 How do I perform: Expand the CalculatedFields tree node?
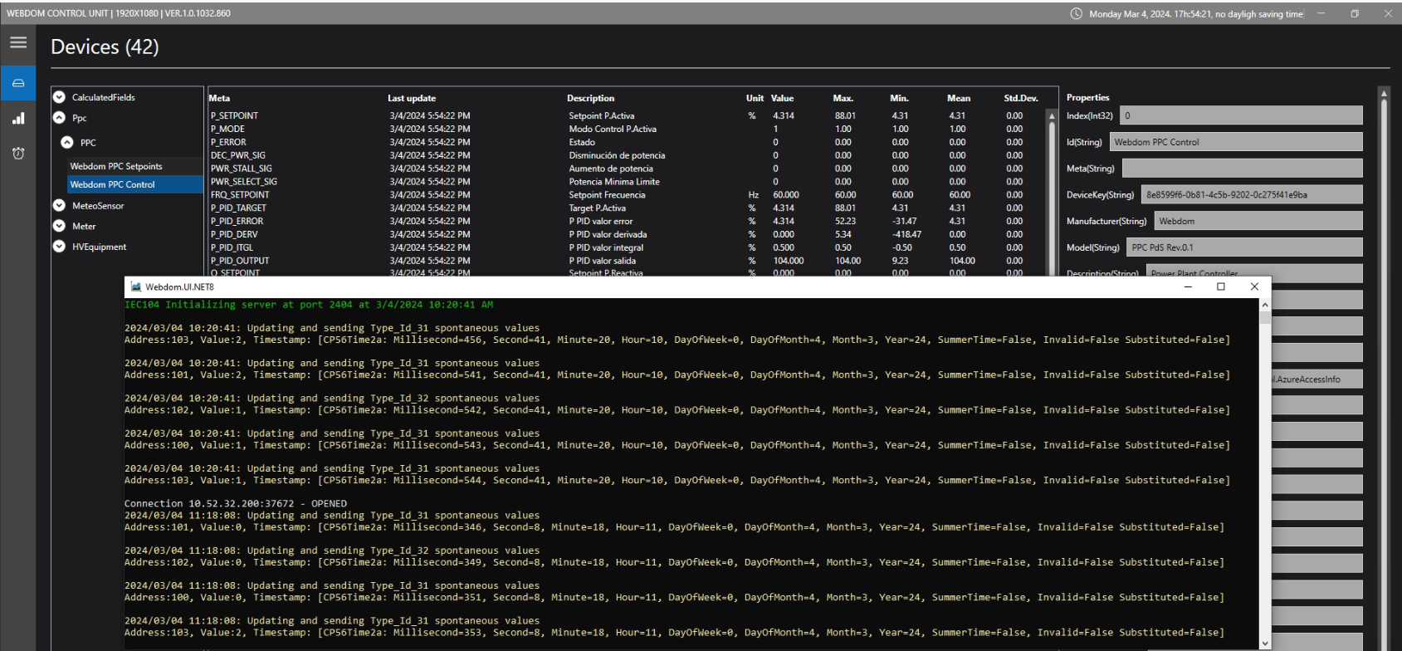(59, 97)
